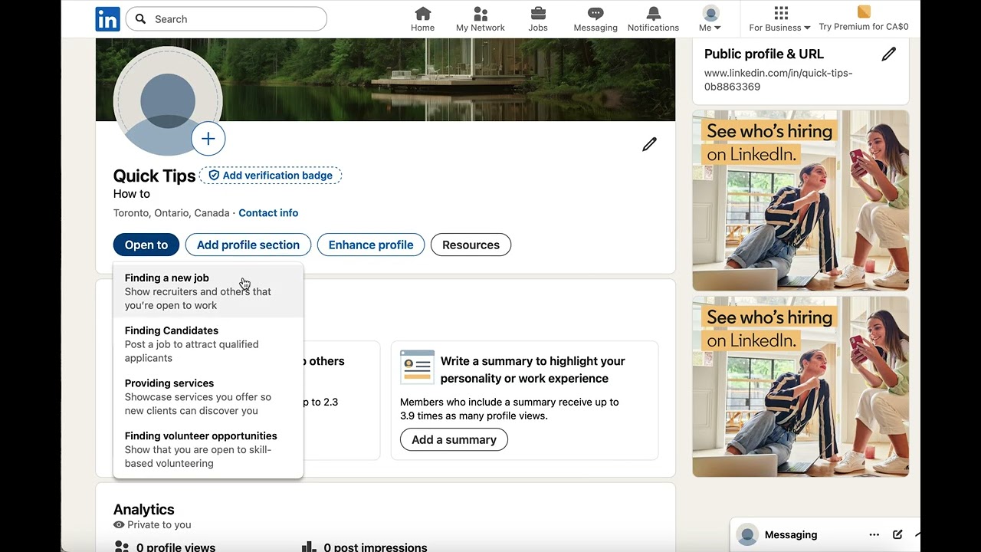This screenshot has height=552, width=981.
Task: Go to Home in the top navigation
Action: tap(422, 19)
